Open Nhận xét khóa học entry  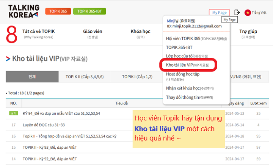click(190, 88)
